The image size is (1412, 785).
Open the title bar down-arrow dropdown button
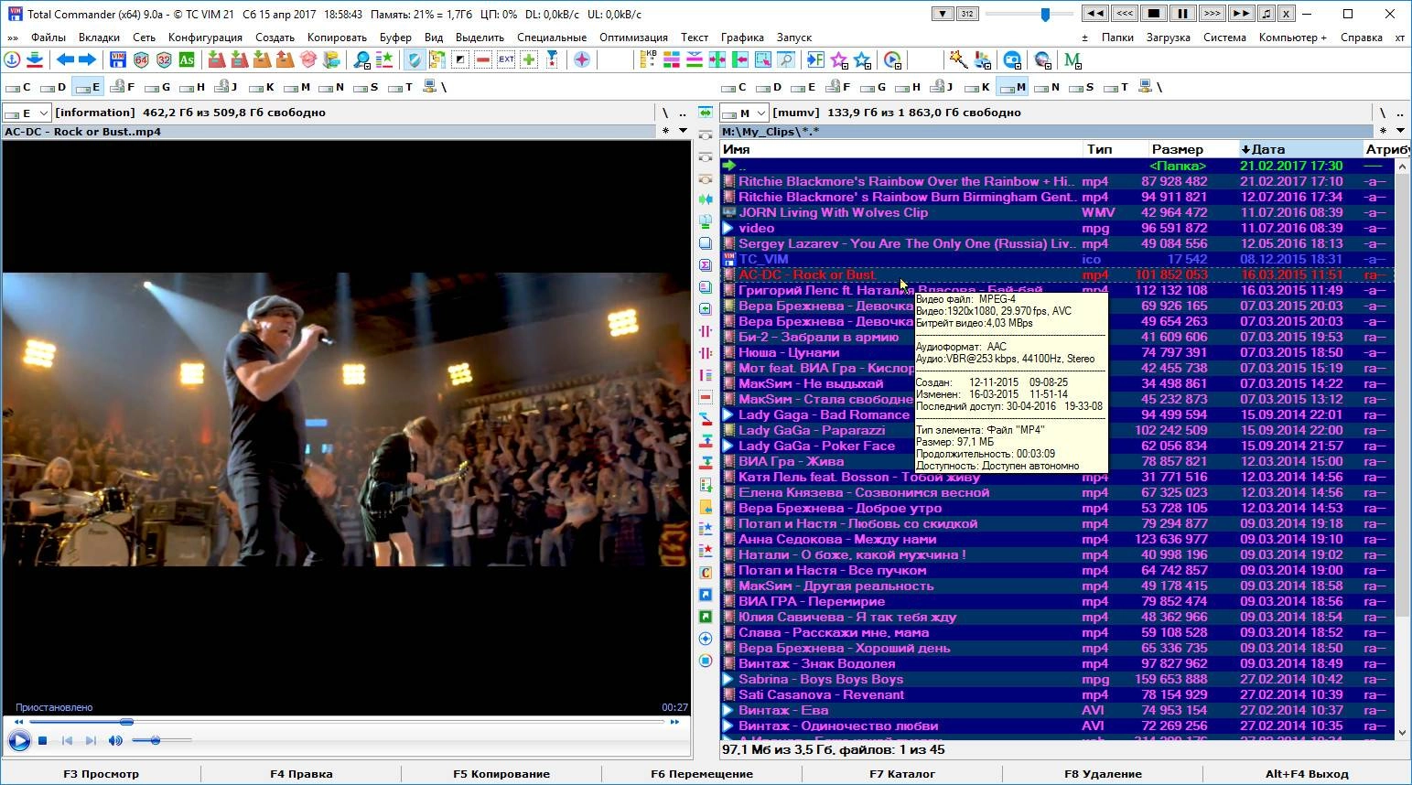(943, 14)
